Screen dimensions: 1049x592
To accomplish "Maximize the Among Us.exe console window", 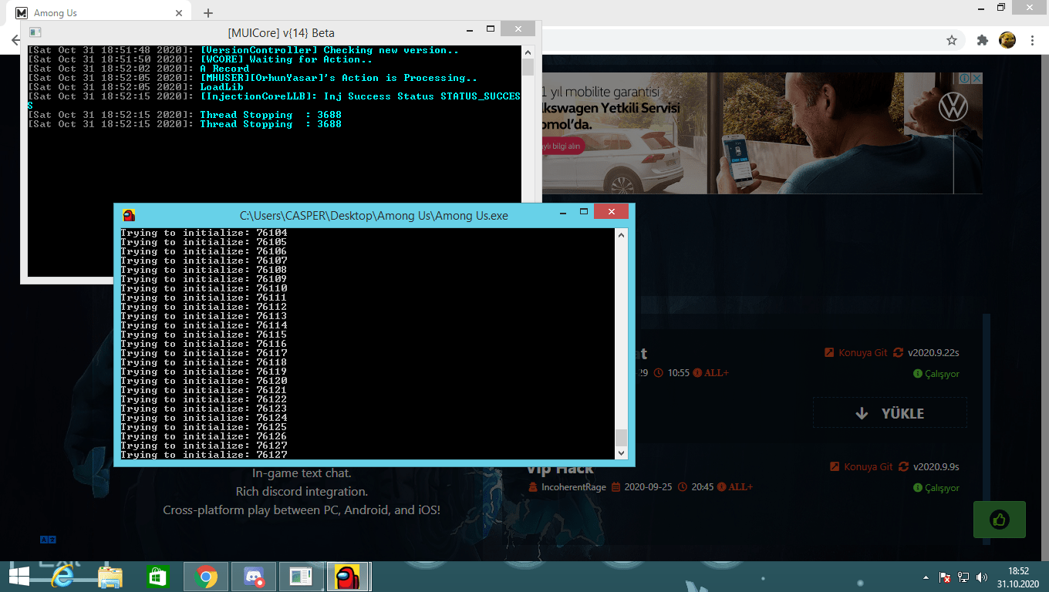I will (584, 211).
